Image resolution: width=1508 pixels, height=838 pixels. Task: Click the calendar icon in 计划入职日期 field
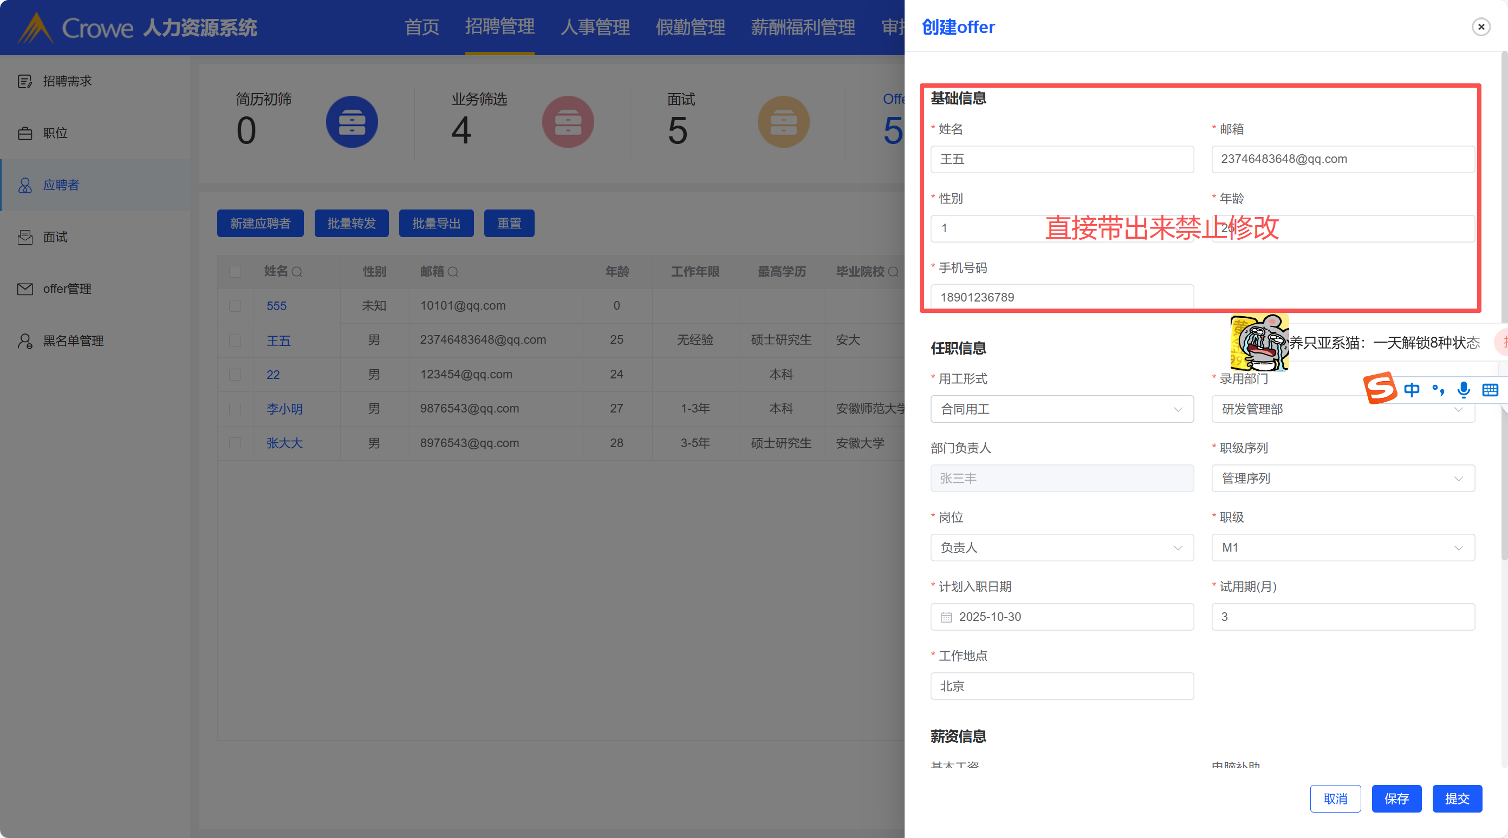point(947,617)
